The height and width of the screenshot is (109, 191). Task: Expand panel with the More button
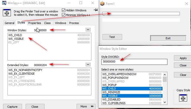tap(86, 106)
